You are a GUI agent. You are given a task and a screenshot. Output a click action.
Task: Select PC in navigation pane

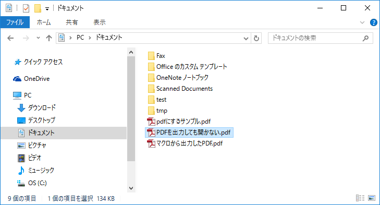[22, 95]
